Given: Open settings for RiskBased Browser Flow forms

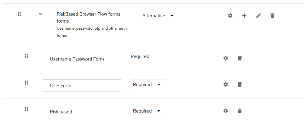Looking at the screenshot, I should click(x=230, y=16).
